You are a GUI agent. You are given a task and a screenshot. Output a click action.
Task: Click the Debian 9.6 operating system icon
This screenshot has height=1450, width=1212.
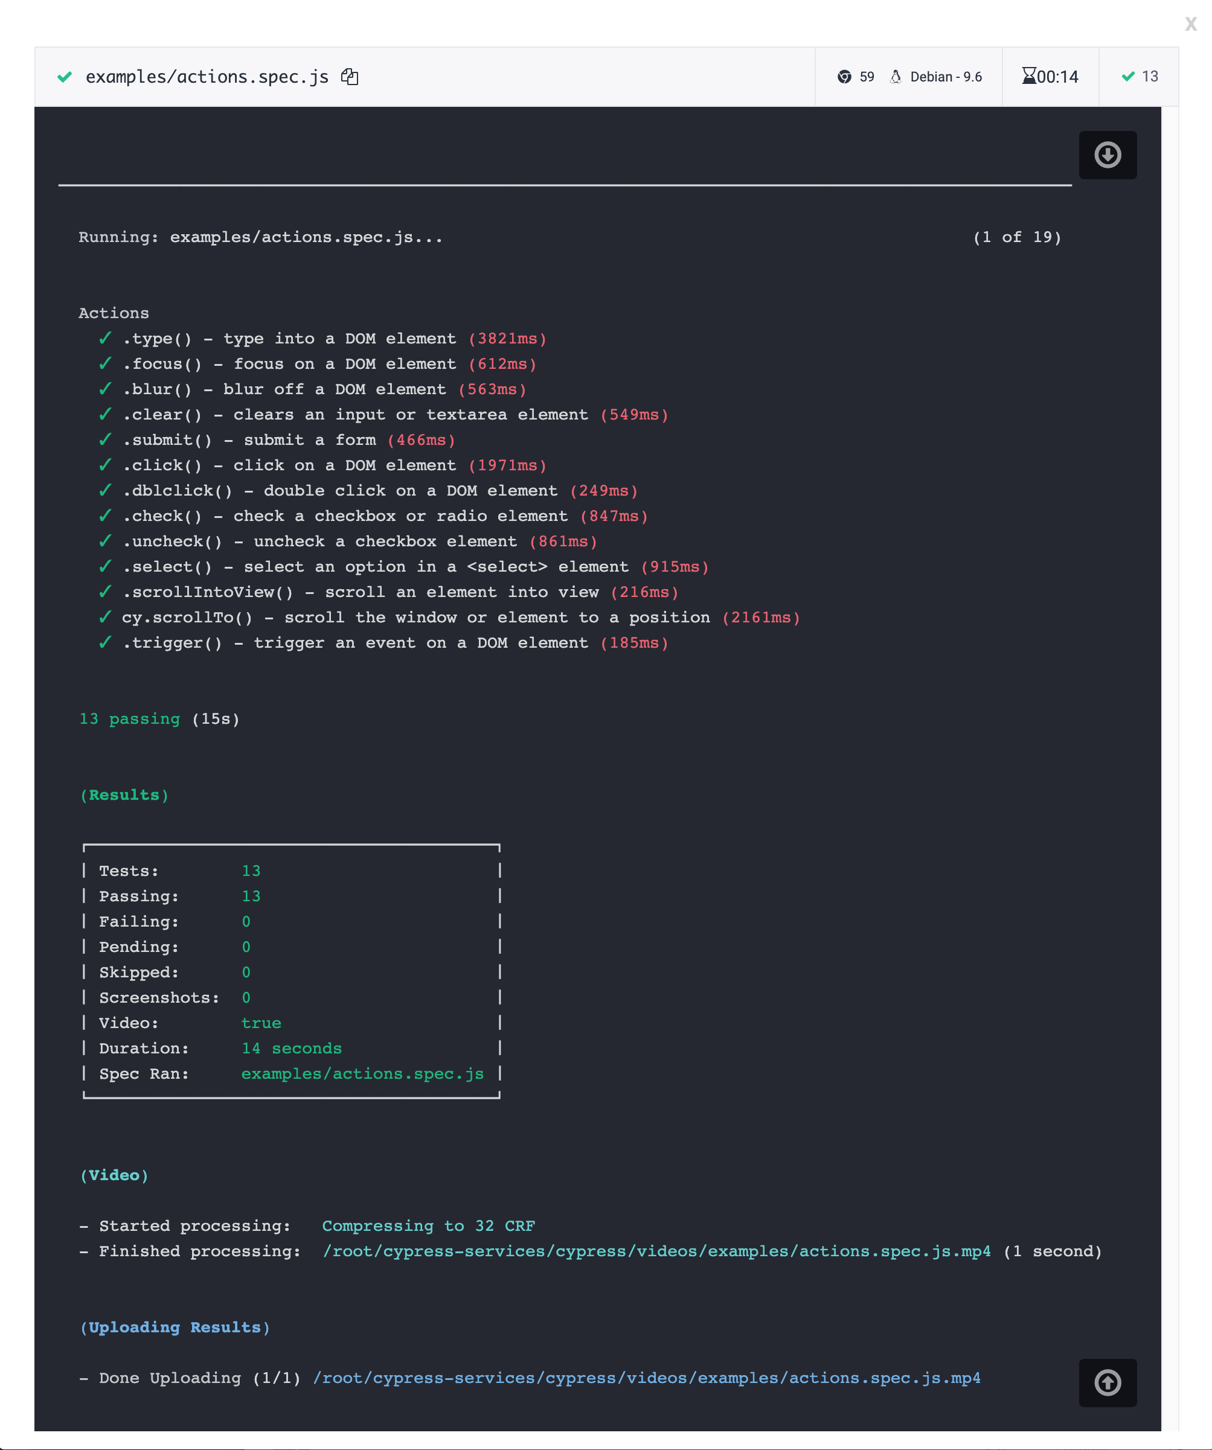pyautogui.click(x=896, y=76)
